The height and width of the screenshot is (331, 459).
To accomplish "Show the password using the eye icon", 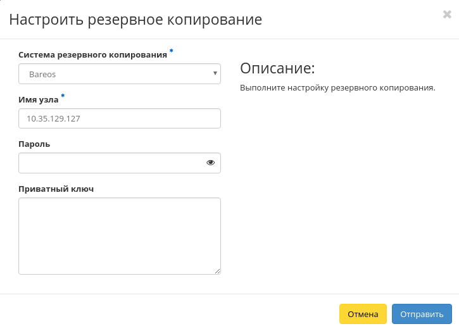I will coord(211,163).
